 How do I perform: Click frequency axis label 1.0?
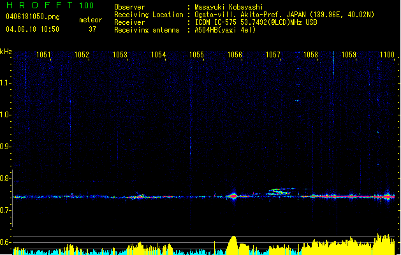coord(5,115)
